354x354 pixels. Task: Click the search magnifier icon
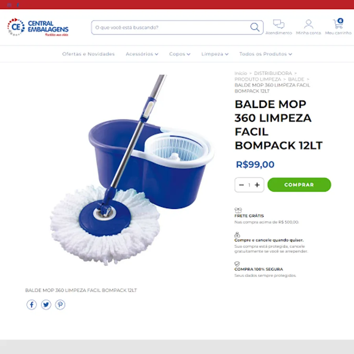click(x=254, y=27)
